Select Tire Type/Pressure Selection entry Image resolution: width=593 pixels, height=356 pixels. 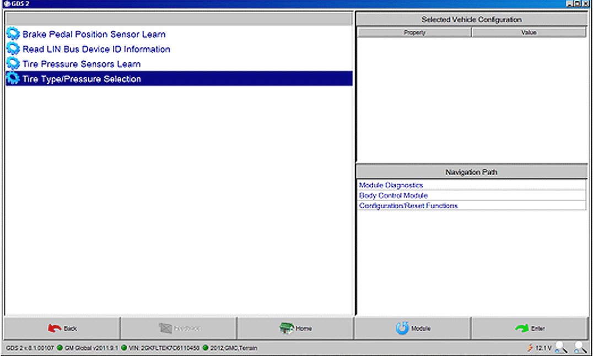82,79
